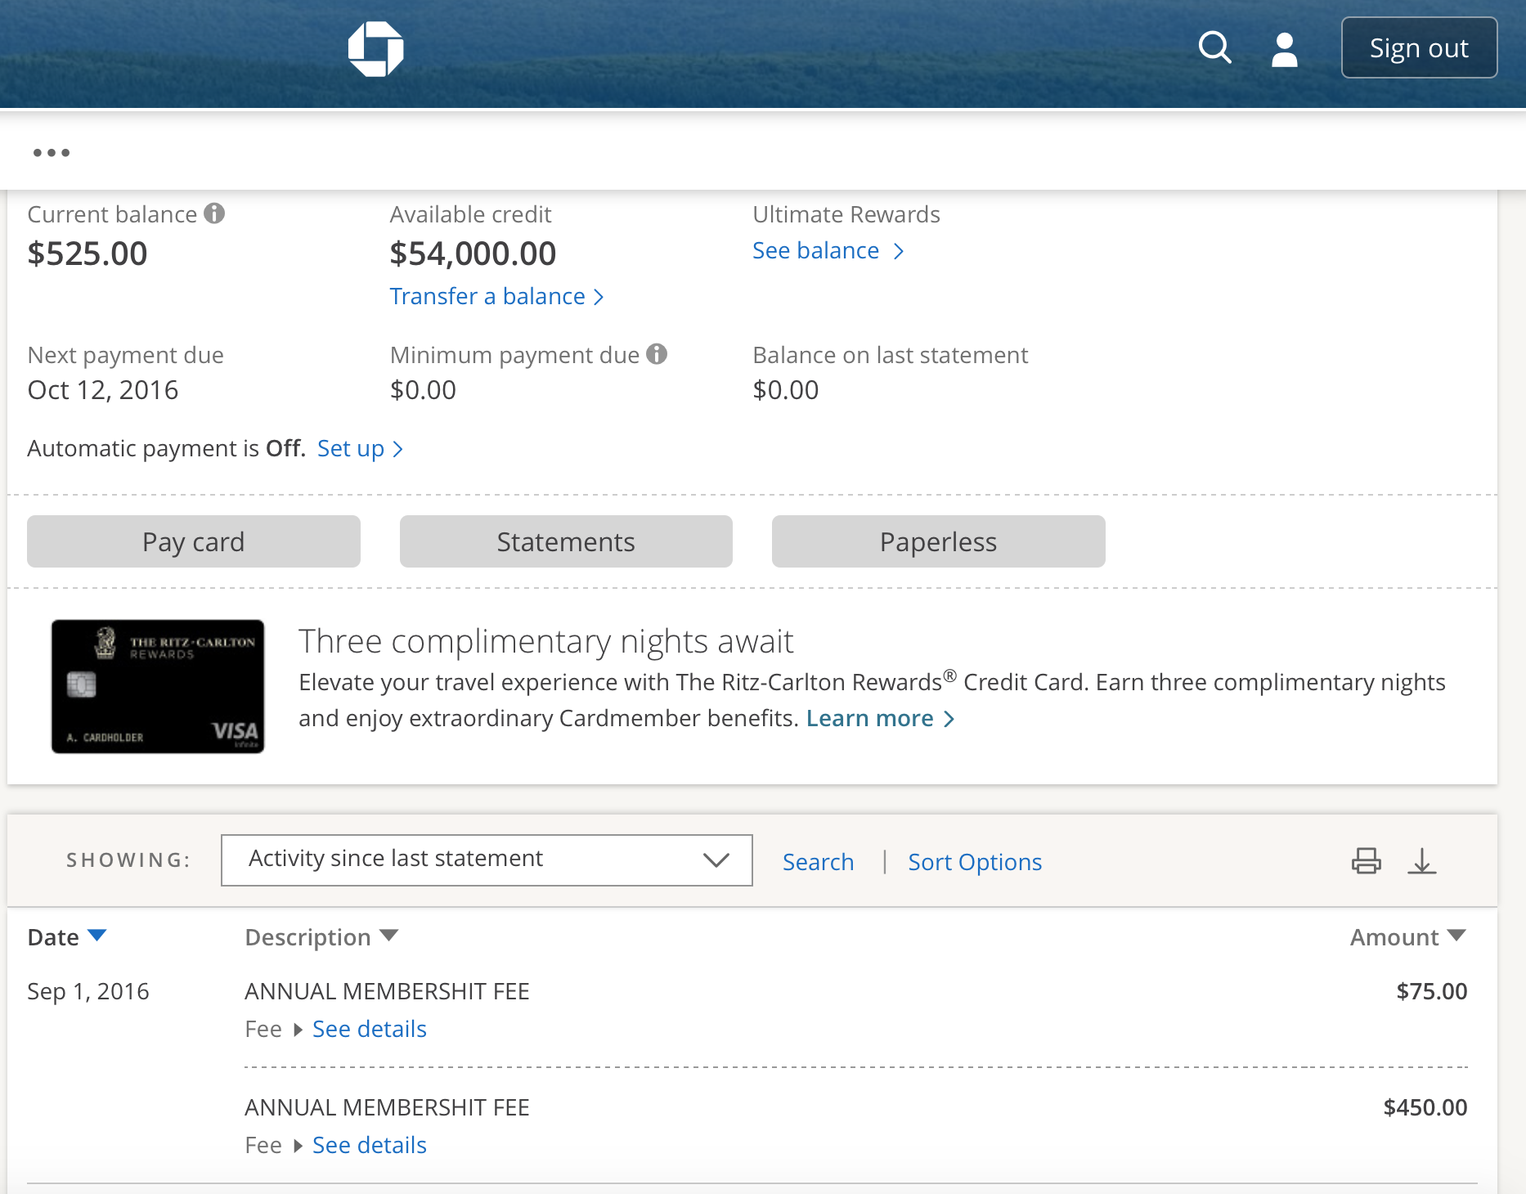Image resolution: width=1526 pixels, height=1194 pixels.
Task: Open the search magnifier icon
Action: (x=1214, y=47)
